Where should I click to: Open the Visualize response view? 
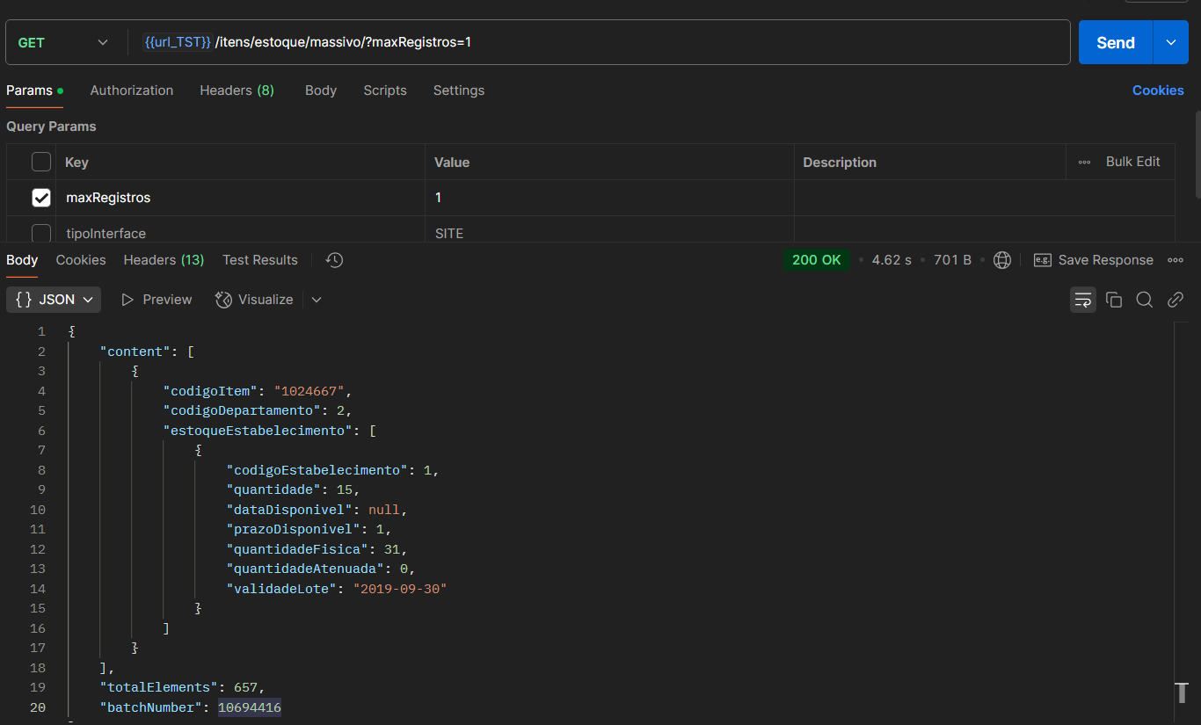255,300
